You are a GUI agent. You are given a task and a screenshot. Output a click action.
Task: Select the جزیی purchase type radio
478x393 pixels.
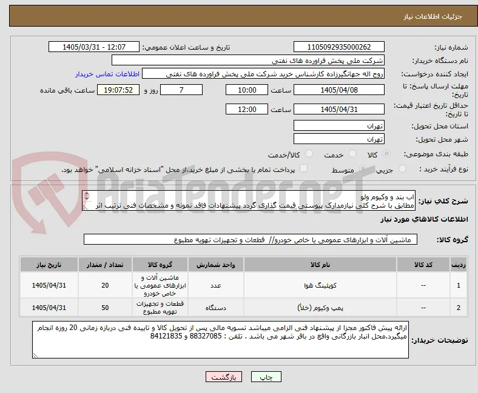point(402,169)
